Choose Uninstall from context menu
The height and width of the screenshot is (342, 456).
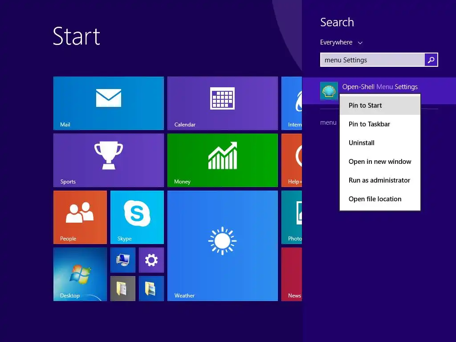coord(380,143)
